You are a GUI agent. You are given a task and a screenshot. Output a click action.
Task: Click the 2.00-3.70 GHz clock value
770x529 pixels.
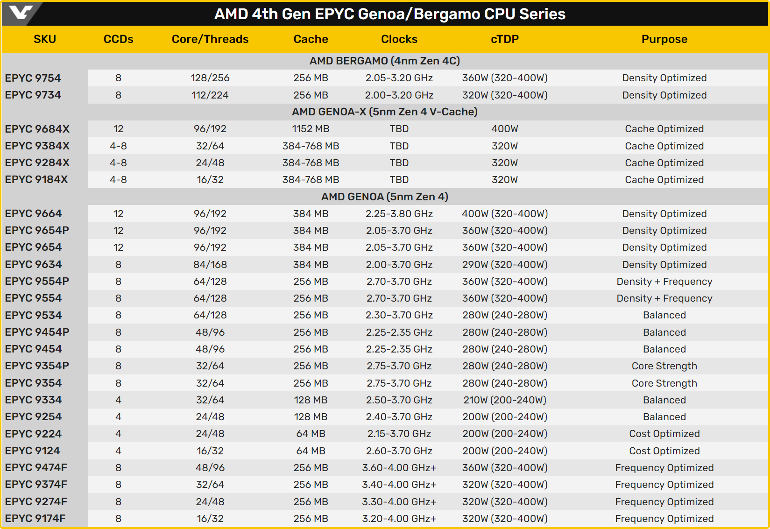pyautogui.click(x=399, y=265)
